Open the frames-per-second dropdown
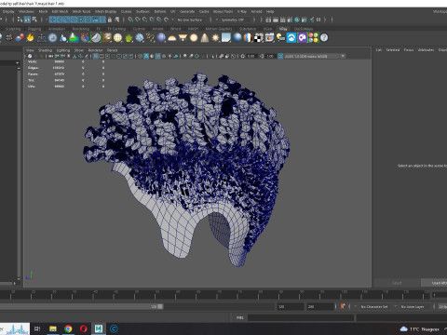 pyautogui.click(x=442, y=307)
